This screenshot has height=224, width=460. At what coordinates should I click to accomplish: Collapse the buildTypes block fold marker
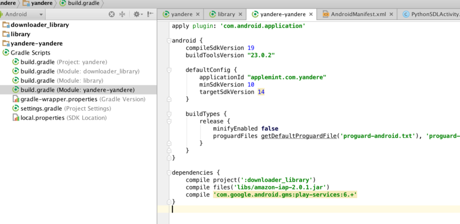[168, 114]
